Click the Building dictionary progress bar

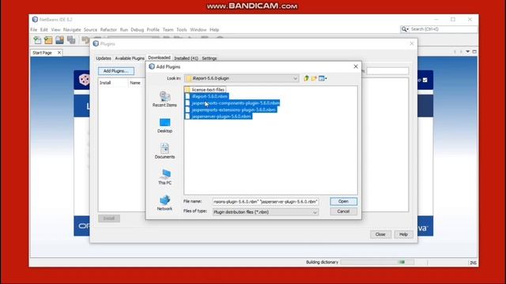(x=377, y=262)
